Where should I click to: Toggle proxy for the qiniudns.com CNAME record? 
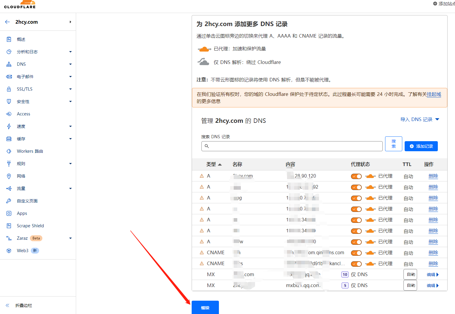point(356,253)
